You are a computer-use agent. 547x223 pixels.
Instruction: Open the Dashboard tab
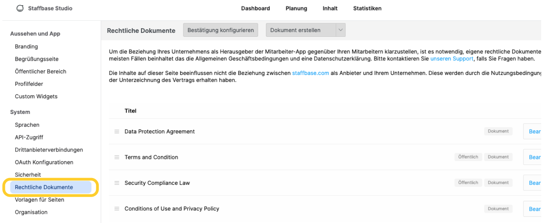(255, 8)
